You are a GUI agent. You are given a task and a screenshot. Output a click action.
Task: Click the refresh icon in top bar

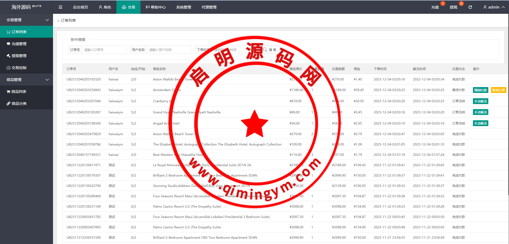[470, 7]
